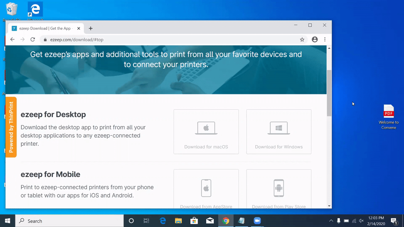Open the notebook-like app icon beside Chrome in the taskbar
This screenshot has height=227, width=404.
pos(241,221)
